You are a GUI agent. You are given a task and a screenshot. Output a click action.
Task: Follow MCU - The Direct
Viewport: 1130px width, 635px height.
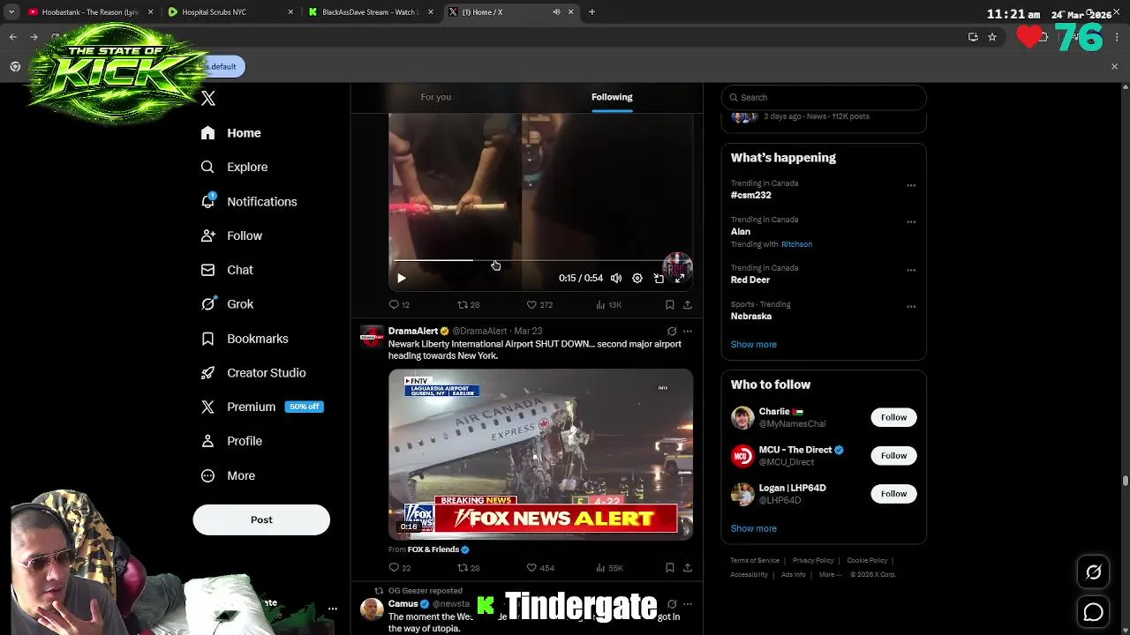893,455
